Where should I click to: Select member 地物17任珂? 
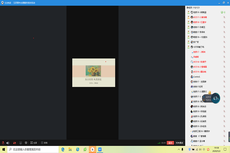(x=207, y=87)
